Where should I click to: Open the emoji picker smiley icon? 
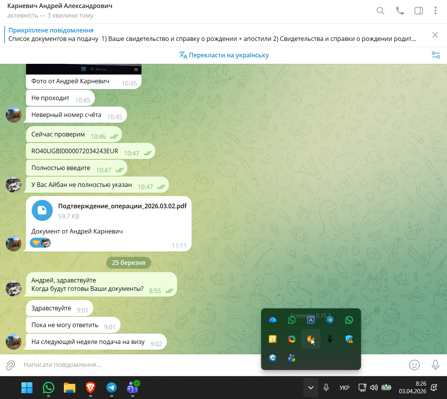tap(414, 365)
